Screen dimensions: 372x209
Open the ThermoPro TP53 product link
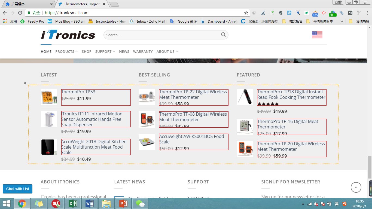pos(78,92)
